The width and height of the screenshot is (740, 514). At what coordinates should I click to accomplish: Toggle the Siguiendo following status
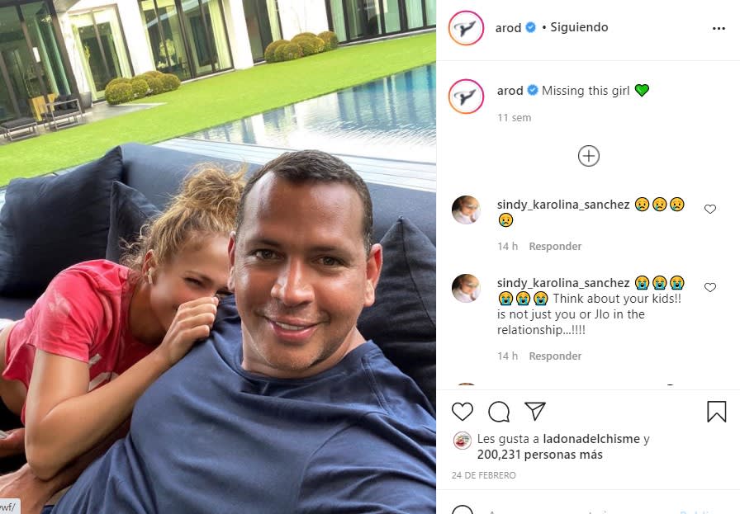579,27
